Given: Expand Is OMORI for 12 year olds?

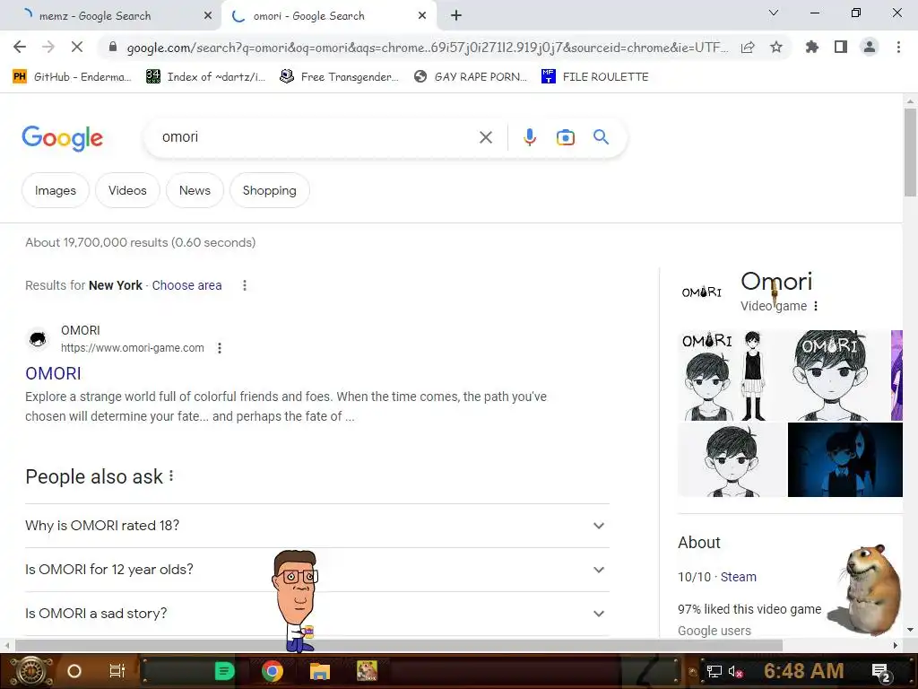Looking at the screenshot, I should pyautogui.click(x=317, y=570).
